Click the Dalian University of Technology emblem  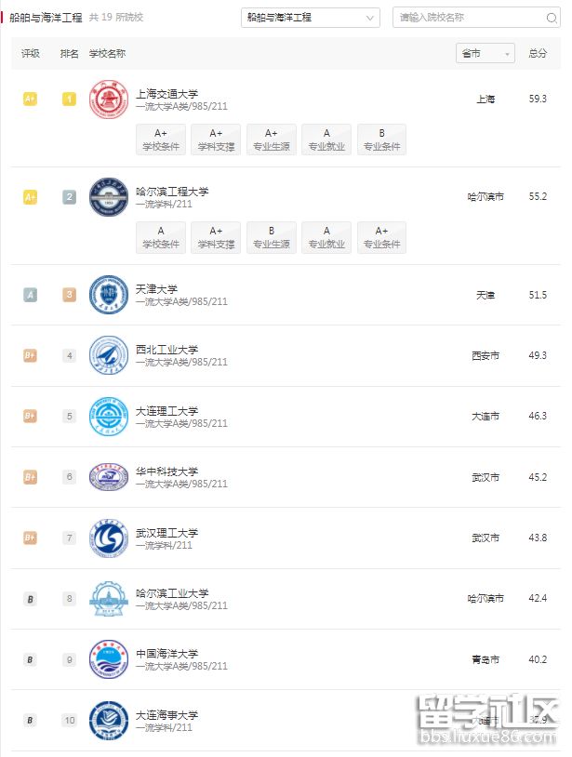pos(108,416)
